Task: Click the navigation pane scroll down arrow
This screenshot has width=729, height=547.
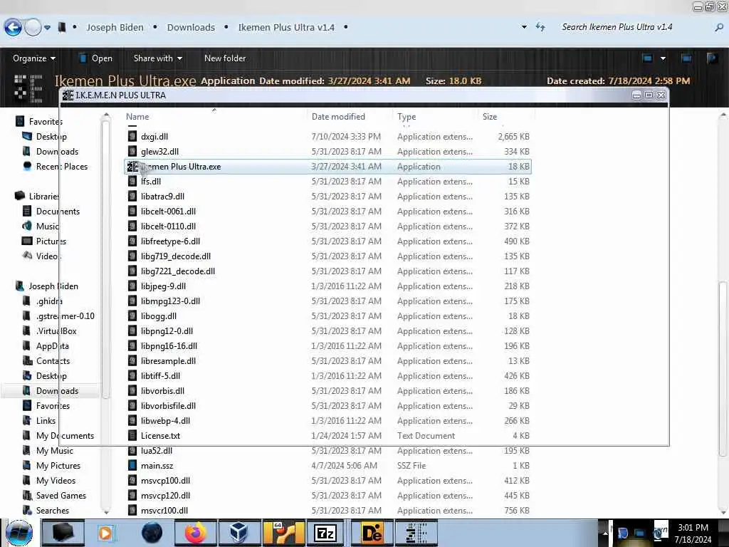Action: click(x=106, y=511)
